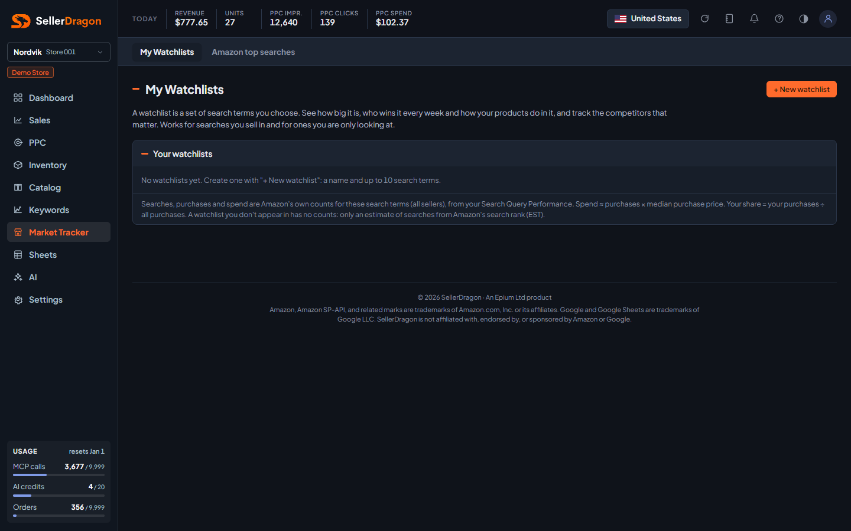
Task: Click the Demo Store badge
Action: tap(30, 73)
